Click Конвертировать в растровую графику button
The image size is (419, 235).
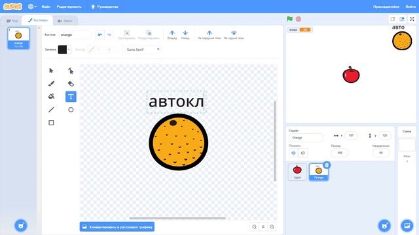pyautogui.click(x=117, y=227)
